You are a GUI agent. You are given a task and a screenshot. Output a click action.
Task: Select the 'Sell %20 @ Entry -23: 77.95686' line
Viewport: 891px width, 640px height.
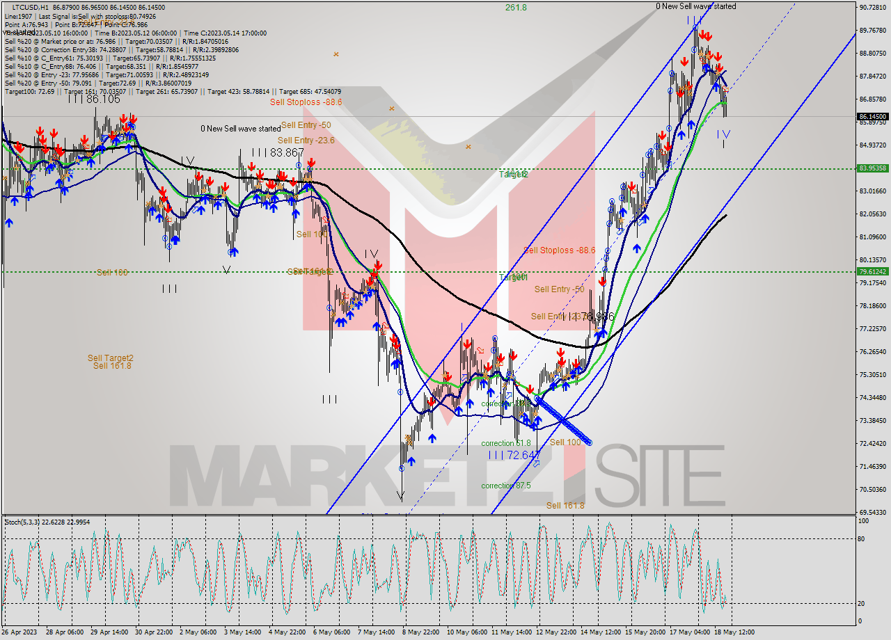click(x=107, y=74)
